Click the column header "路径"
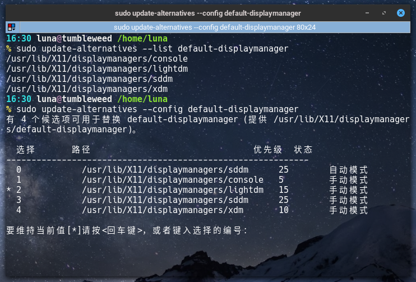The width and height of the screenshot is (416, 282). point(81,150)
